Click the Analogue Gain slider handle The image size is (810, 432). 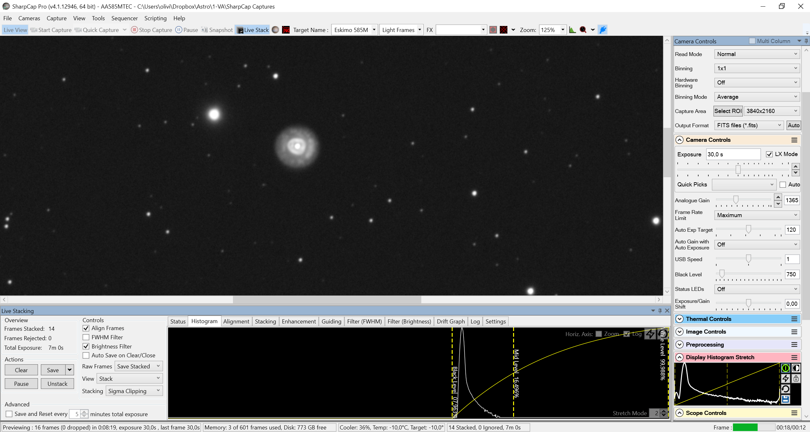point(736,199)
